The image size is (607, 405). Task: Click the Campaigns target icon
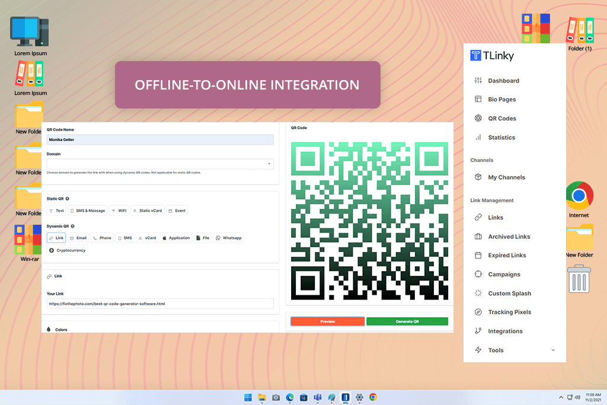[478, 274]
